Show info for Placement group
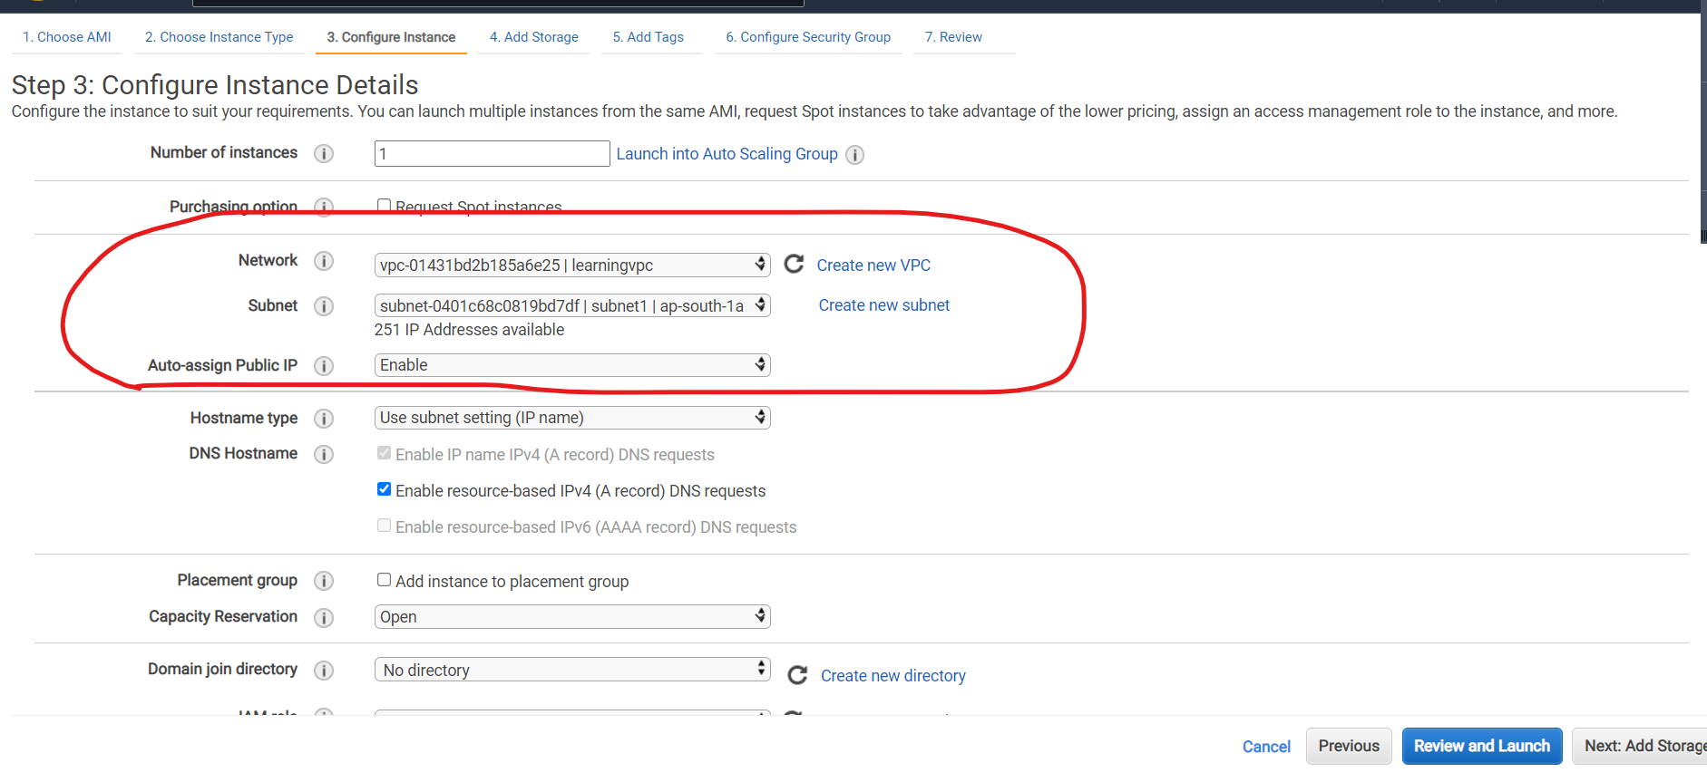 click(324, 581)
